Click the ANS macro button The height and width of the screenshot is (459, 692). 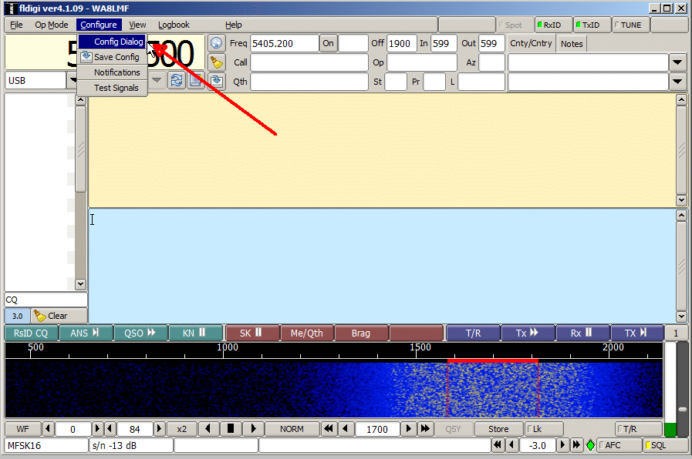pos(85,333)
